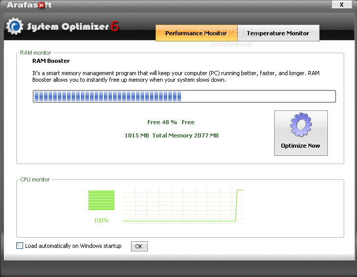Select the 'Total Memory 2077 MB' text
The height and width of the screenshot is (277, 357).
pyautogui.click(x=185, y=135)
